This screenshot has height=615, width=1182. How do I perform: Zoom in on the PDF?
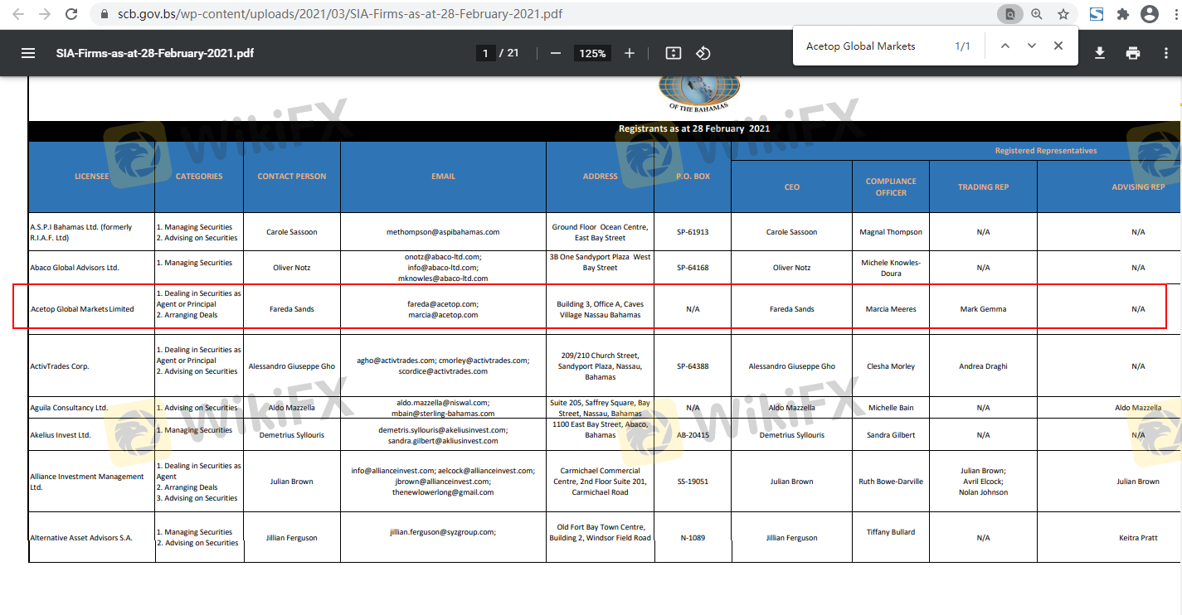[630, 53]
